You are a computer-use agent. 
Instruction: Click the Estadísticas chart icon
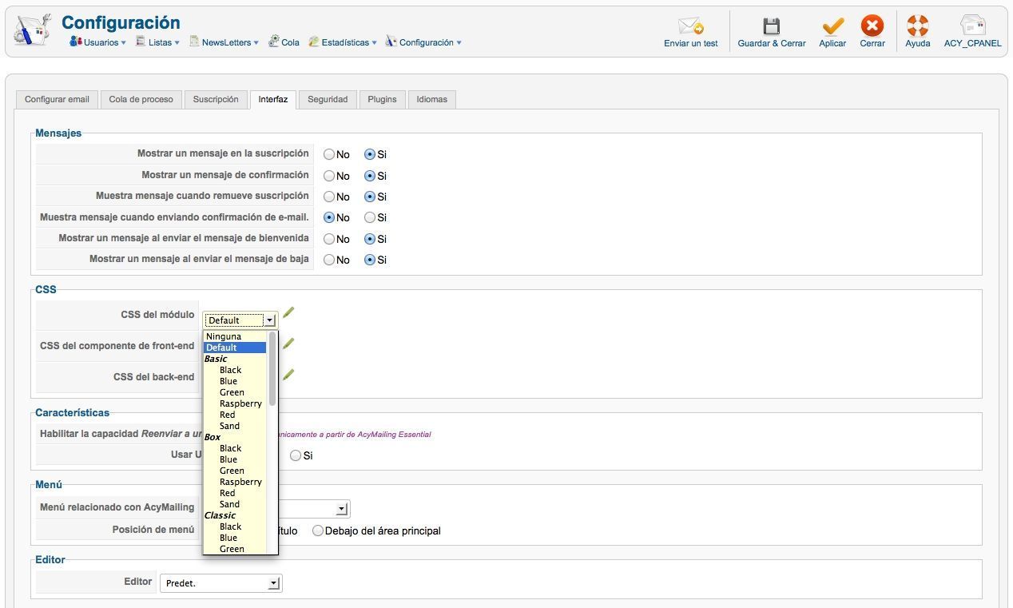tap(314, 42)
